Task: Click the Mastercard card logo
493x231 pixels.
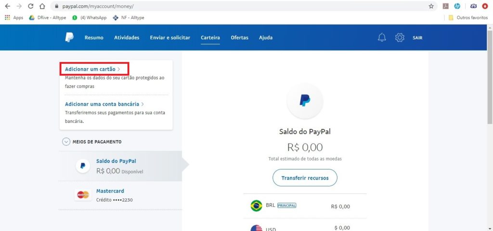Action: pos(83,195)
